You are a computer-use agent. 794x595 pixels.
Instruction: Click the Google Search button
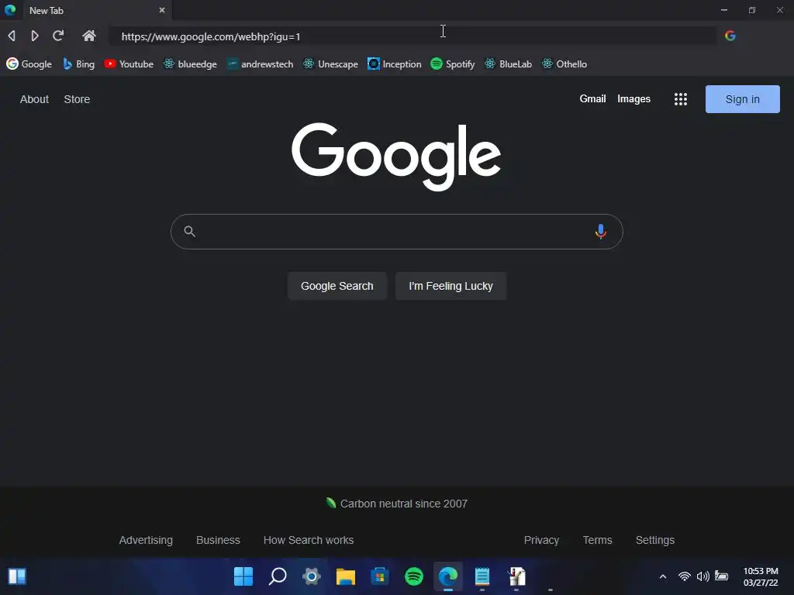(337, 286)
